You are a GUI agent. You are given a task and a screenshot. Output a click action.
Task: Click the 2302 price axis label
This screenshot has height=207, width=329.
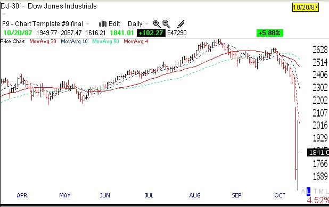tap(320, 87)
